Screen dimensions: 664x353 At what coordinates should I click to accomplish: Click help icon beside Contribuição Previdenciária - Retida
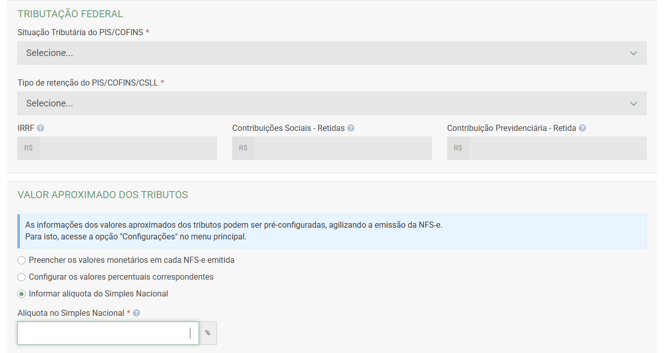(x=582, y=128)
